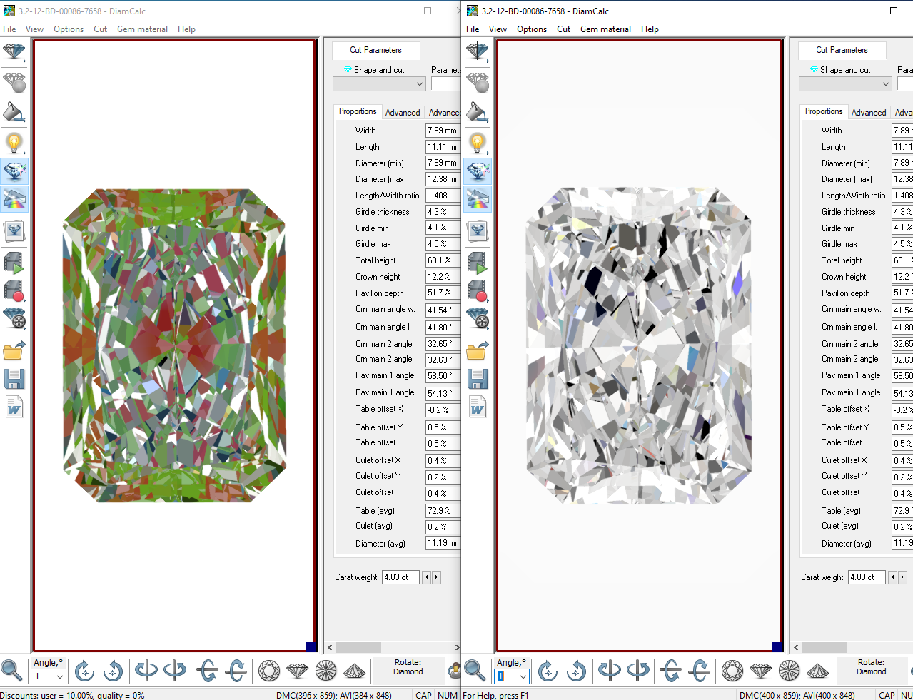Open File menu in left DiamCalc window
The width and height of the screenshot is (913, 700).
tap(9, 29)
